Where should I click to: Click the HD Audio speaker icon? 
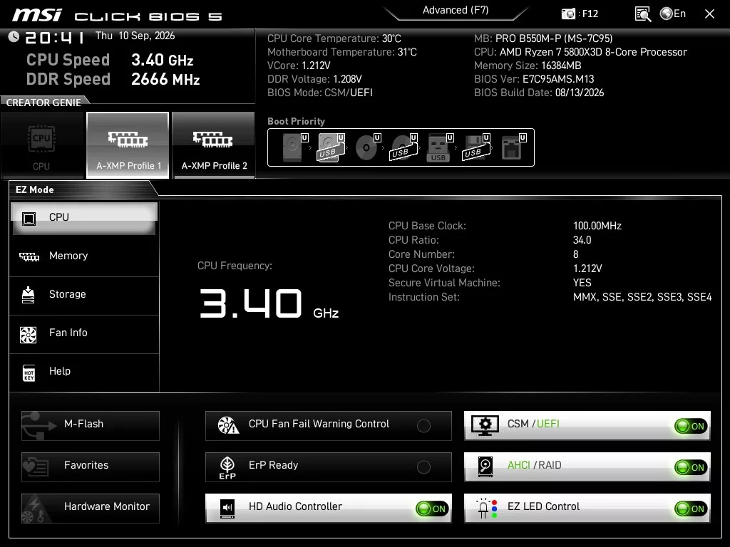[x=227, y=509]
